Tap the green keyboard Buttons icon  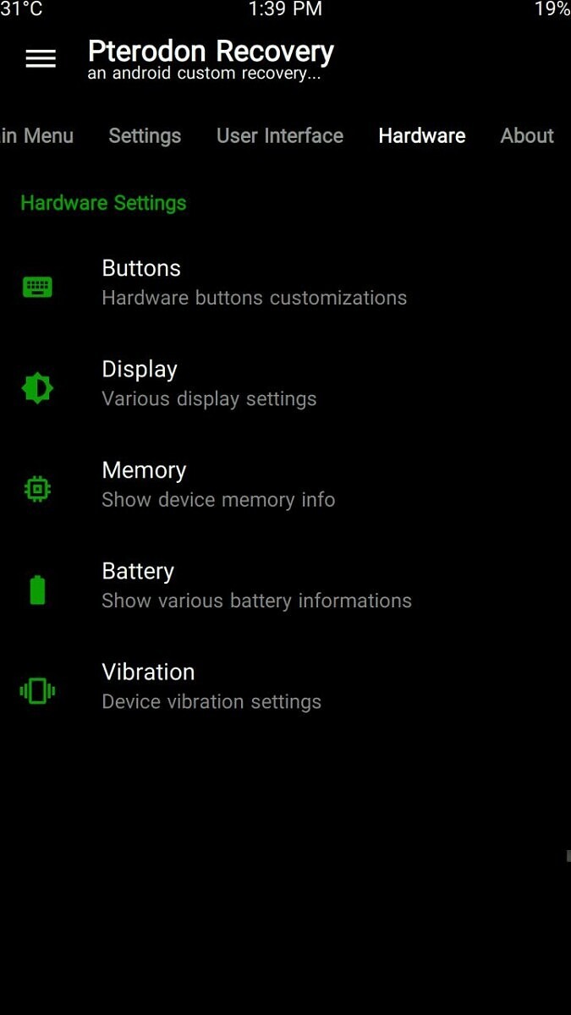click(x=37, y=288)
